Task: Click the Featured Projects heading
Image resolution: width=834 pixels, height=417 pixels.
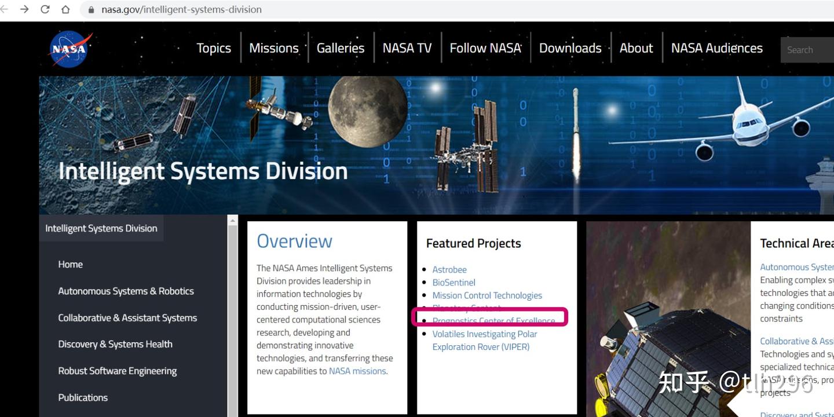Action: pyautogui.click(x=474, y=243)
